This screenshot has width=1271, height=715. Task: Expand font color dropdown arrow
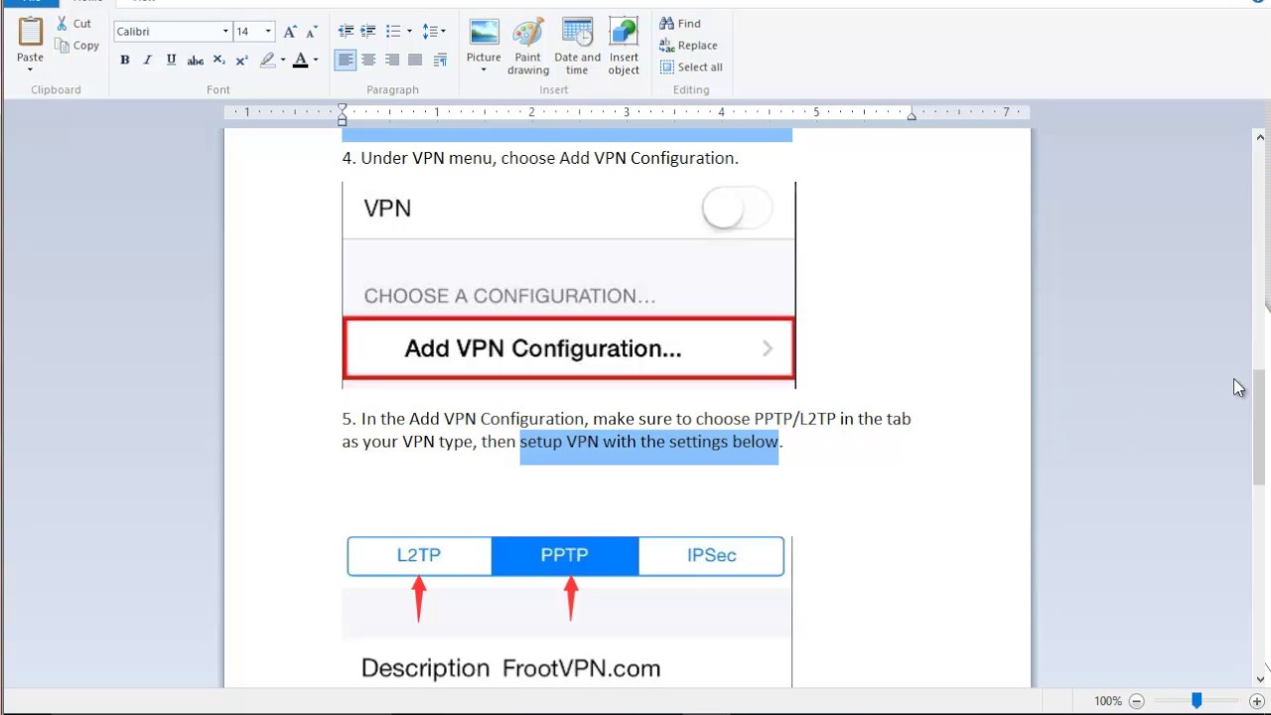pos(316,61)
